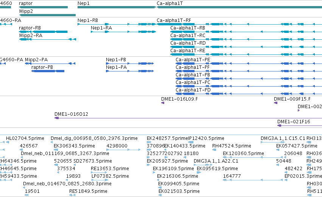Click the Ca-alpha1T-PB protein label
The width and height of the screenshot is (322, 197).
193,75
